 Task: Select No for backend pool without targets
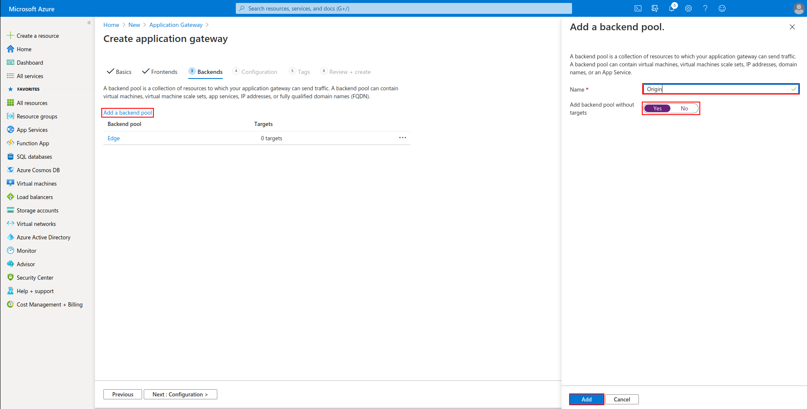tap(684, 108)
